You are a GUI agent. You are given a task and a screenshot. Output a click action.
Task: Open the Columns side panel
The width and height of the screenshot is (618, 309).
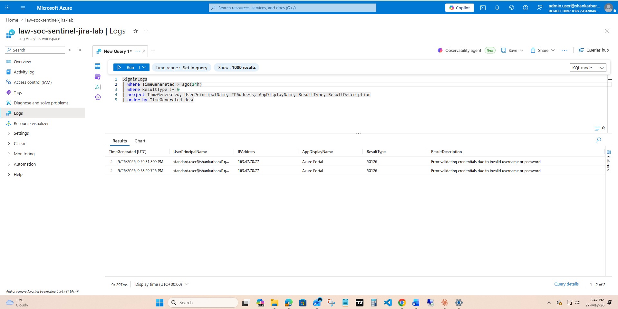click(608, 160)
